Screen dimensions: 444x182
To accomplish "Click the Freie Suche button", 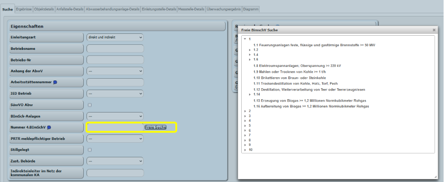I will [x=156, y=128].
